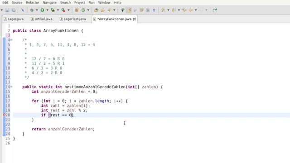Open the Next Annotation dropdown arrow
The height and width of the screenshot is (163, 290).
[168, 10]
